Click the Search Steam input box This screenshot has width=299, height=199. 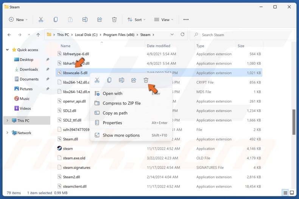242,35
